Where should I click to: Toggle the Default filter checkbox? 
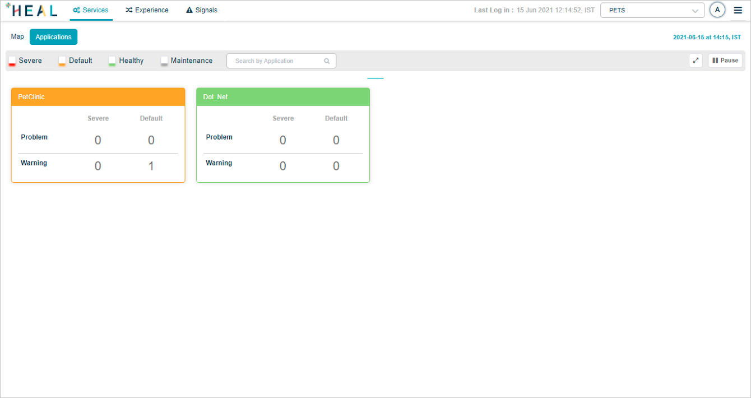tap(62, 61)
